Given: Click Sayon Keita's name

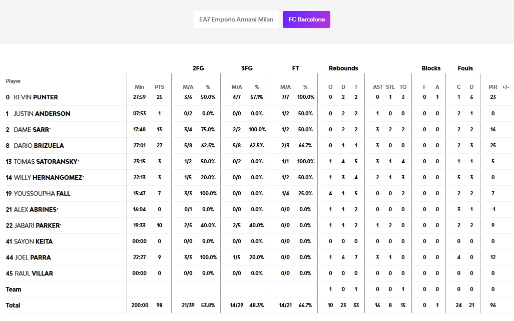Looking at the screenshot, I should coord(33,241).
